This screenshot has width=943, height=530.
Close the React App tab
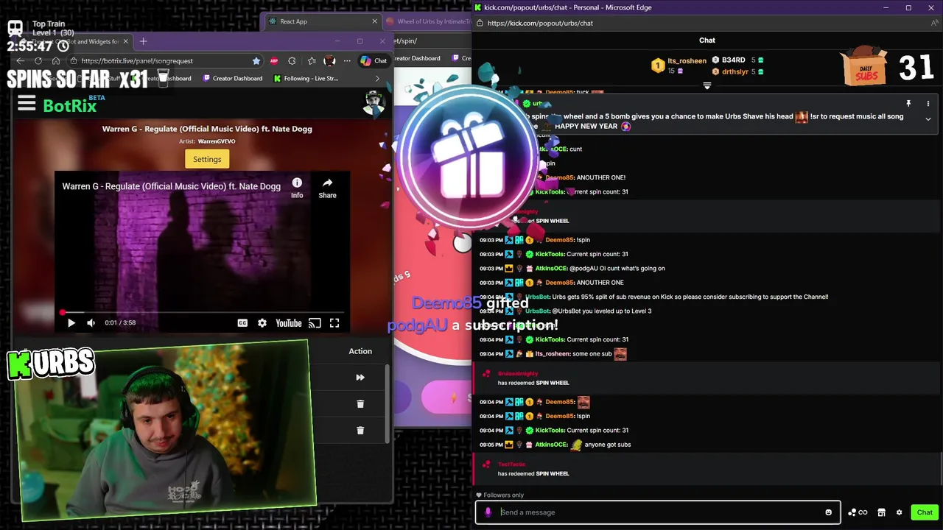pos(374,21)
